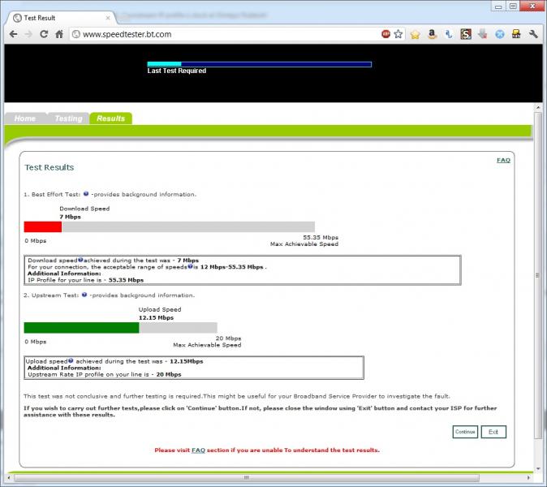The height and width of the screenshot is (487, 547).
Task: Click the scroll right arrow
Action: [x=528, y=477]
